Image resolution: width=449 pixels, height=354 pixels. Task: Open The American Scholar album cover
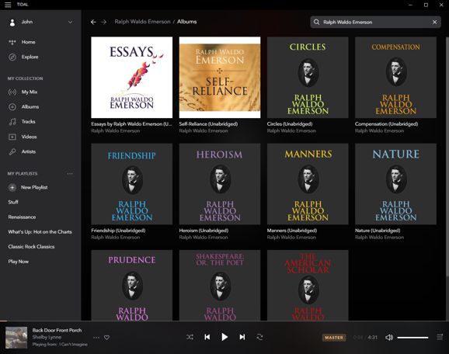308,286
